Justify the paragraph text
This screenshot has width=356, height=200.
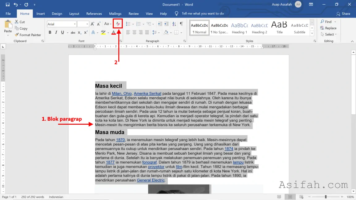[x=147, y=32]
